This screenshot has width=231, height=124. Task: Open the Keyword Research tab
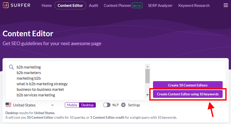(x=194, y=6)
